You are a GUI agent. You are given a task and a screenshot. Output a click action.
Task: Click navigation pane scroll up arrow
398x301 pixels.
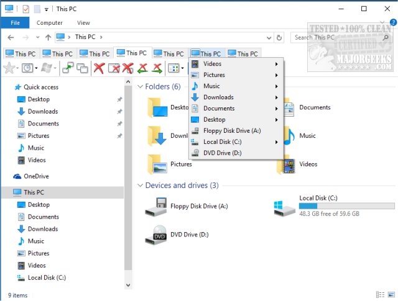[128, 82]
